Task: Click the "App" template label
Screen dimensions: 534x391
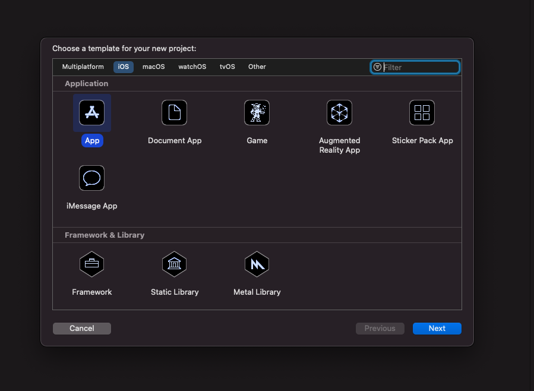Action: point(92,141)
